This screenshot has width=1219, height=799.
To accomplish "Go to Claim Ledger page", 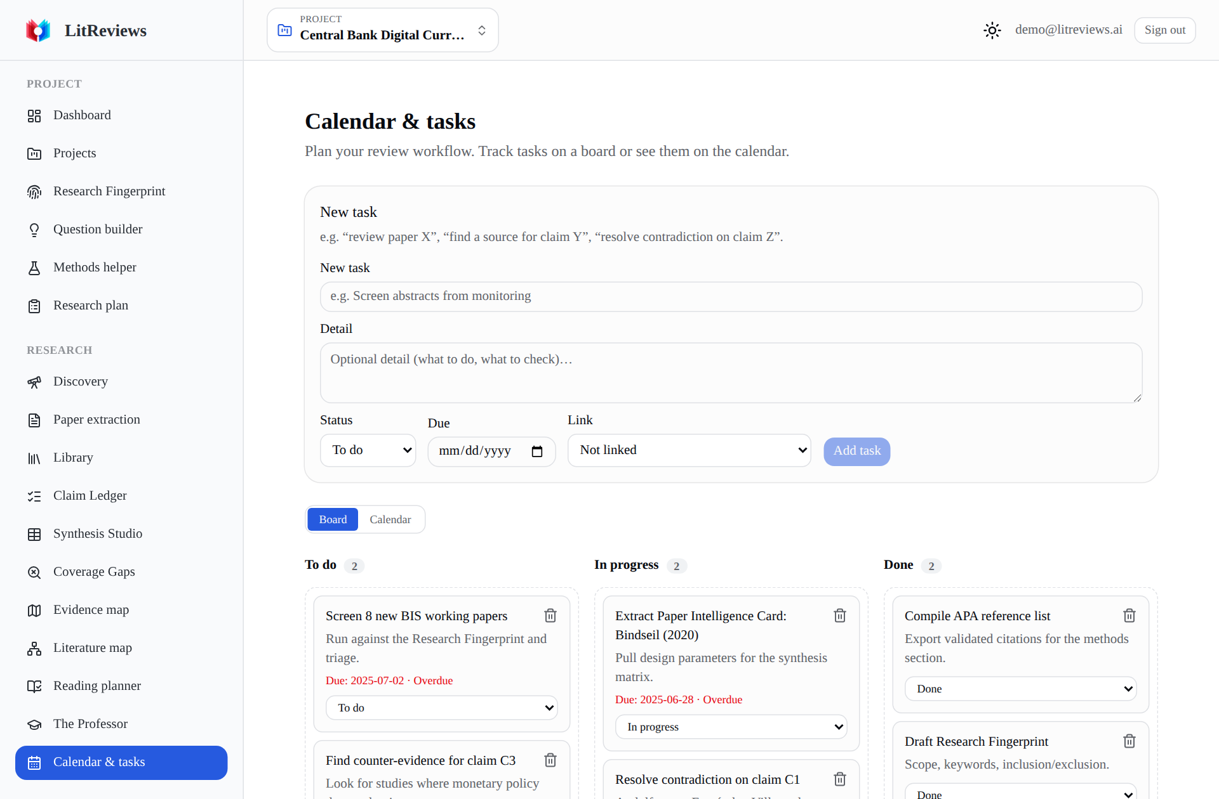I will (121, 496).
